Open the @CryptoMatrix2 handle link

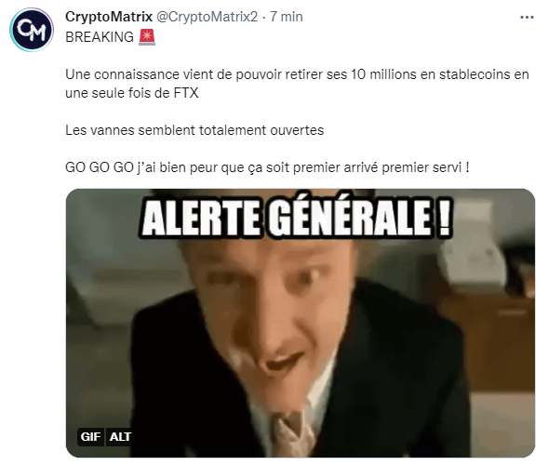coord(207,17)
